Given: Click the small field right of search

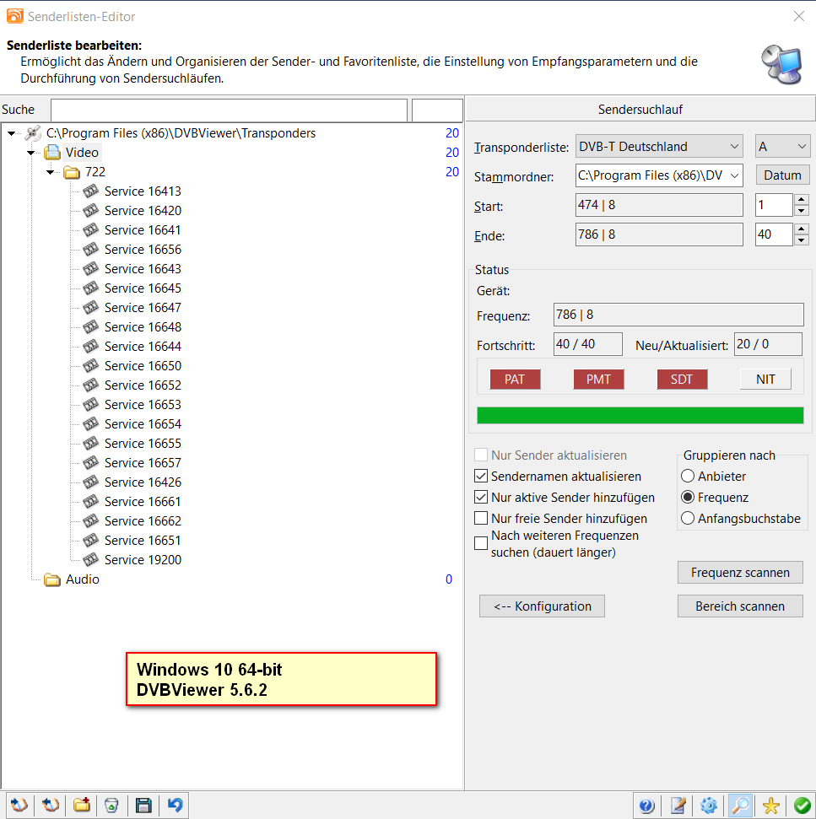Looking at the screenshot, I should click(437, 110).
